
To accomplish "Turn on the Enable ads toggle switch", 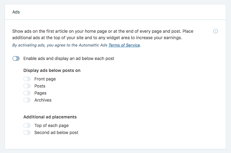I will click(x=16, y=58).
